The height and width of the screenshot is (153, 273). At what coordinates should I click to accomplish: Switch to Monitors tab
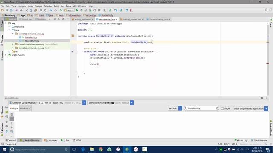tap(25, 108)
